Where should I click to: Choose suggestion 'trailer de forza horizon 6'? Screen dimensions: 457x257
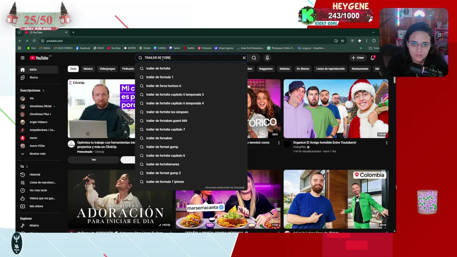coord(191,86)
